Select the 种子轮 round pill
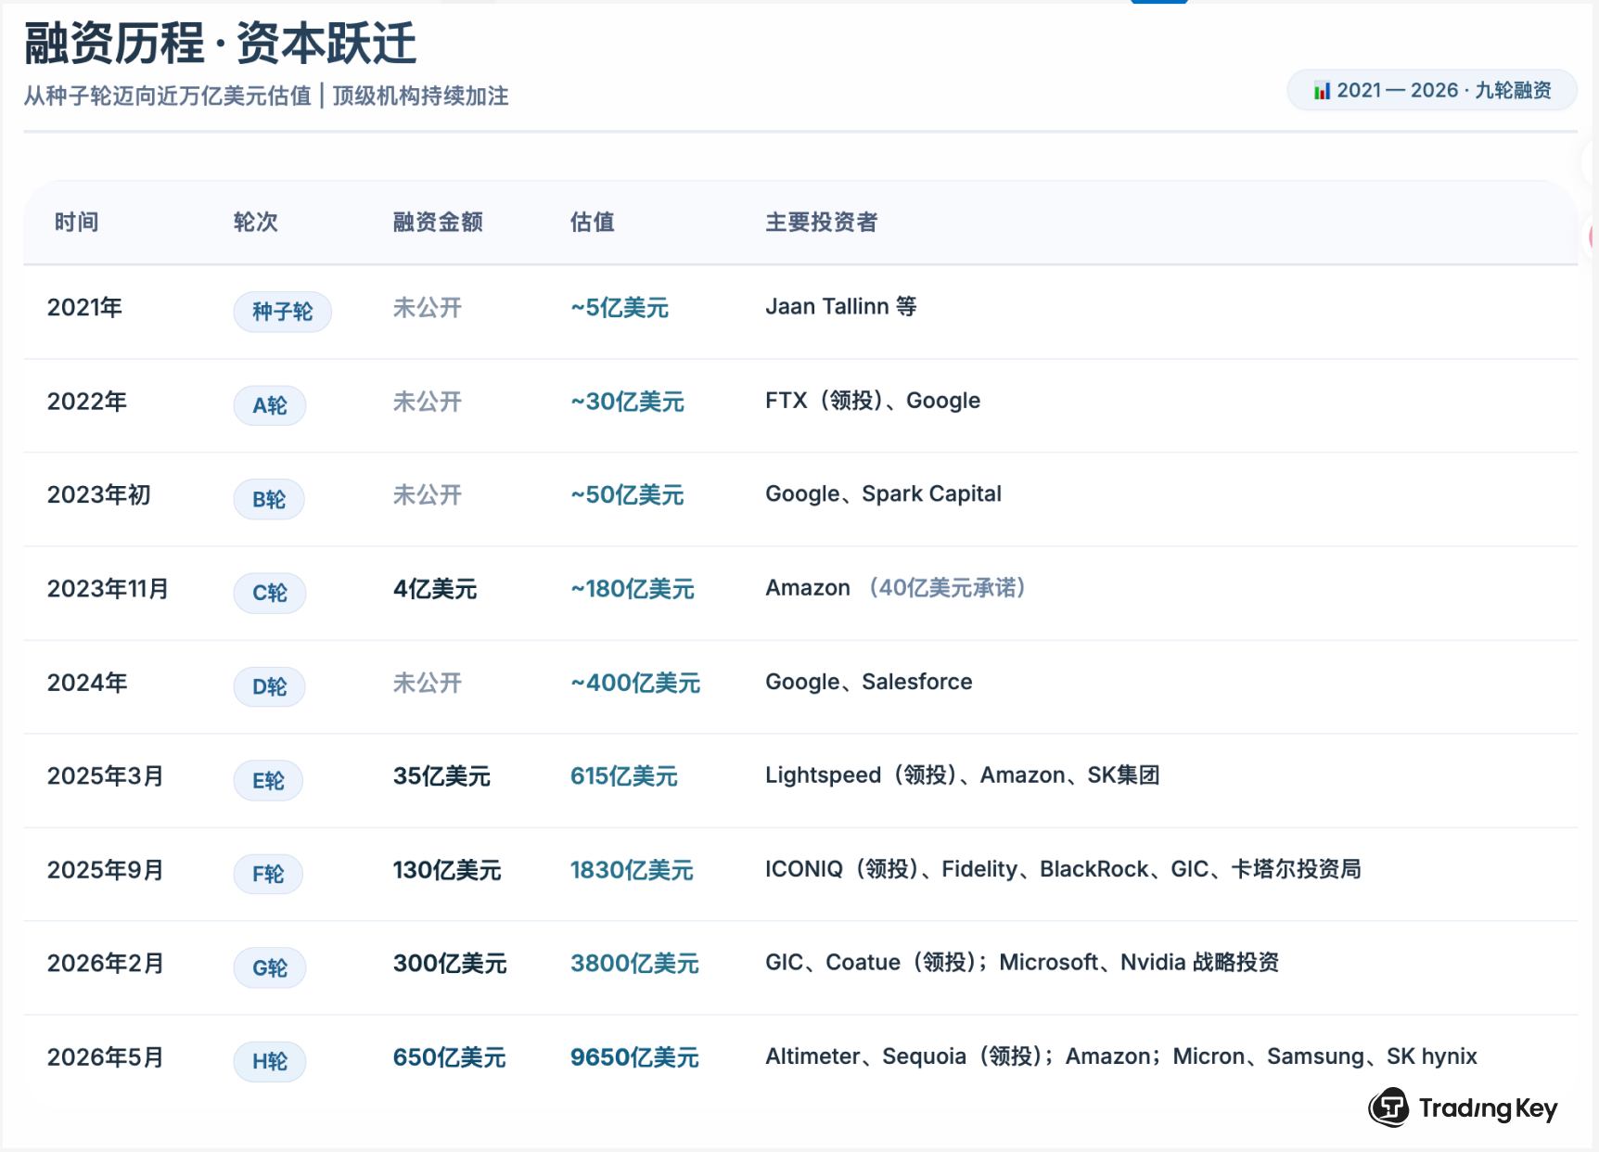The image size is (1599, 1152). point(282,312)
